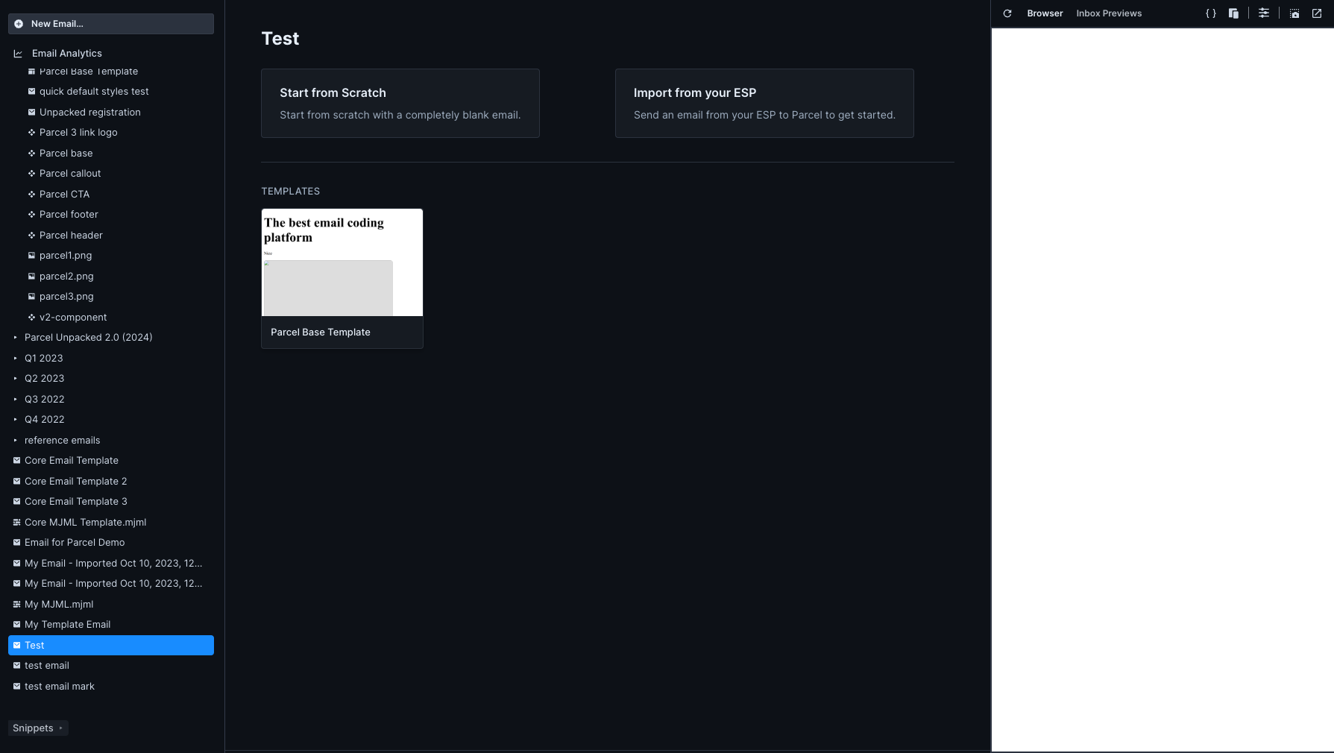
Task: Click component icon beside Parcel 3 link logo
Action: (x=31, y=133)
